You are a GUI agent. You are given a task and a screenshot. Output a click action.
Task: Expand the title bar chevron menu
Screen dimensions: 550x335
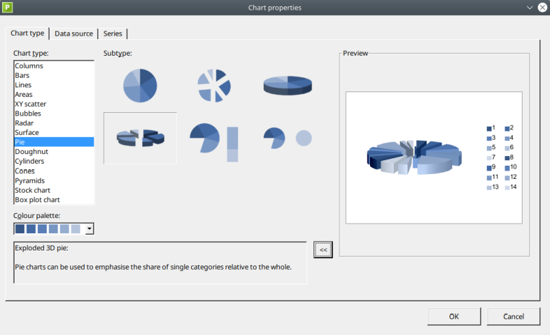529,7
